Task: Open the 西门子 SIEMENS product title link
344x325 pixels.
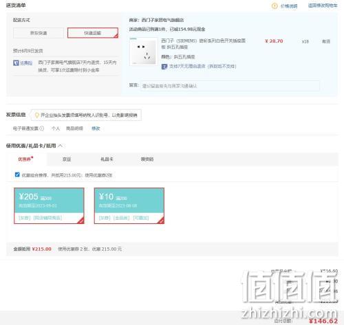Action: (x=203, y=44)
